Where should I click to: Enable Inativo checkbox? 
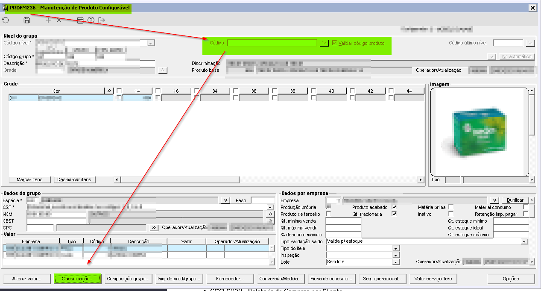click(x=451, y=214)
